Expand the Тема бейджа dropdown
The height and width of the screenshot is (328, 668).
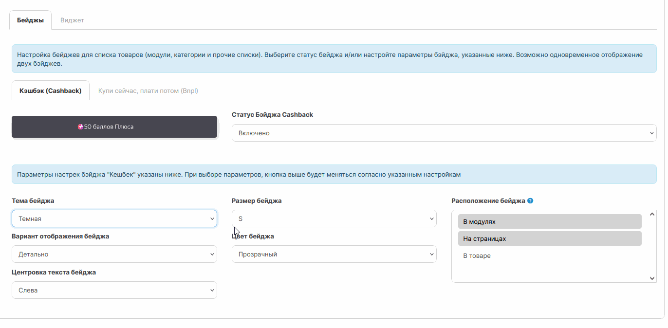[x=114, y=219]
